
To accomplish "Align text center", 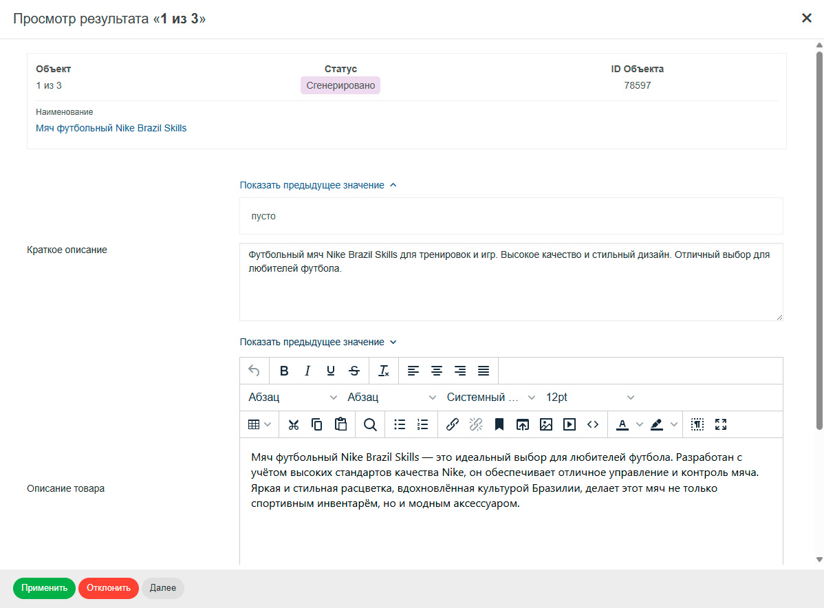I will (437, 371).
